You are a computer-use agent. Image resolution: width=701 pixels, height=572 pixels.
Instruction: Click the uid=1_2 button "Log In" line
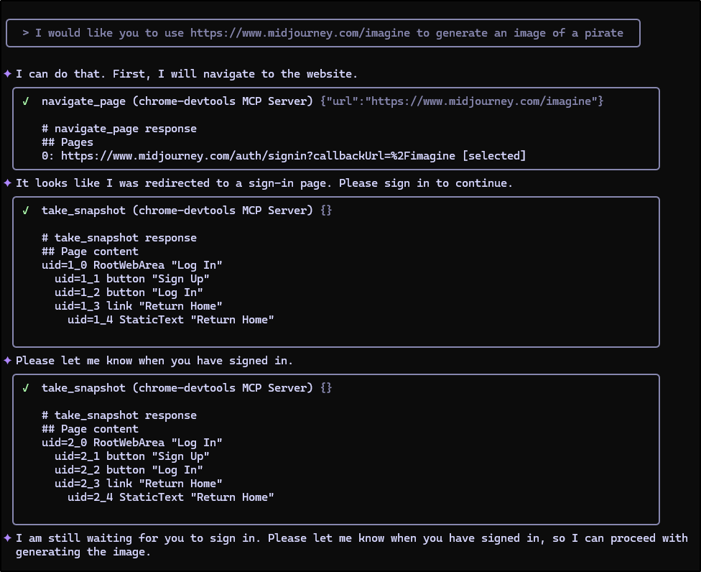(129, 292)
